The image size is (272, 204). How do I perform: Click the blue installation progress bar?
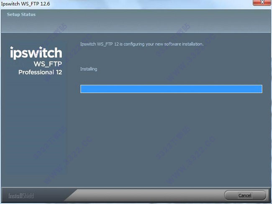171,89
